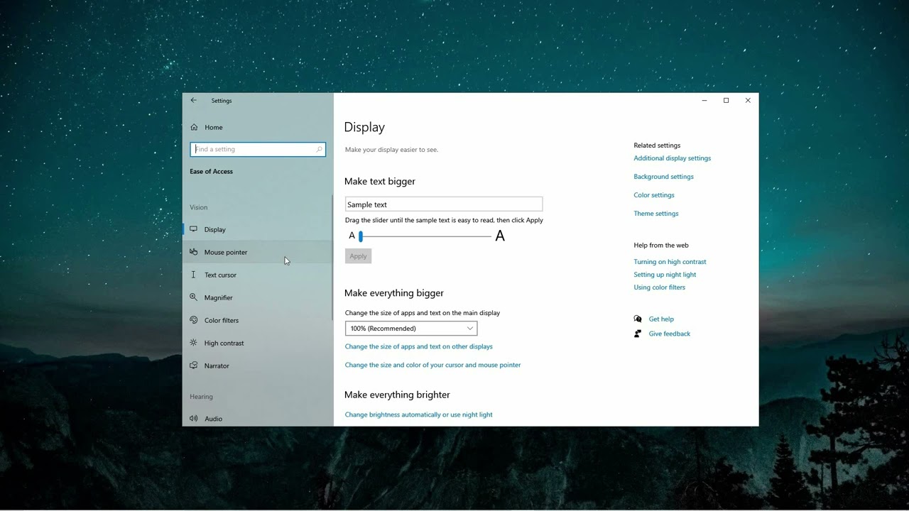The image size is (909, 511).
Task: Close the Settings window
Action: [x=748, y=101]
